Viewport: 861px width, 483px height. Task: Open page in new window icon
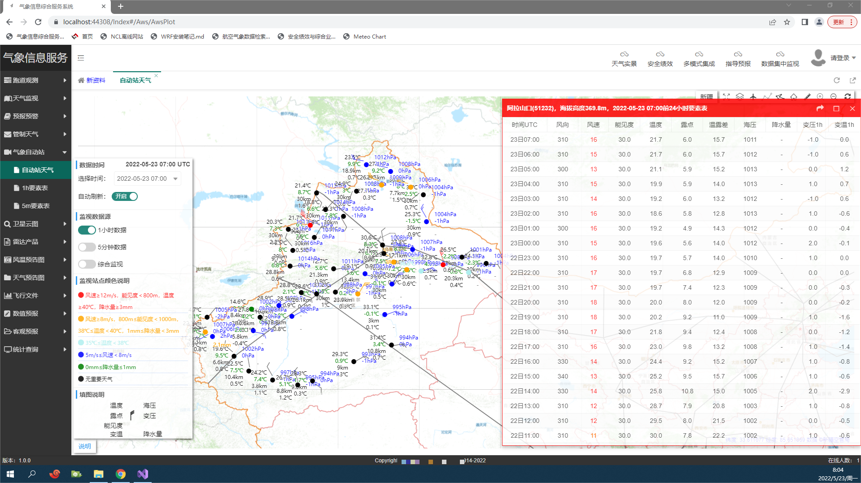pyautogui.click(x=852, y=80)
